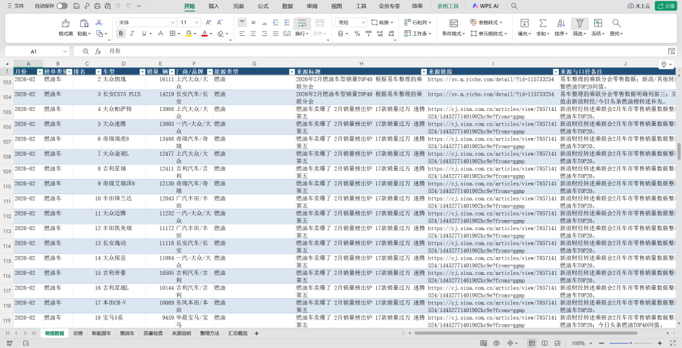
Task: Click the Find (查找) magnifier icon
Action: coord(616,23)
